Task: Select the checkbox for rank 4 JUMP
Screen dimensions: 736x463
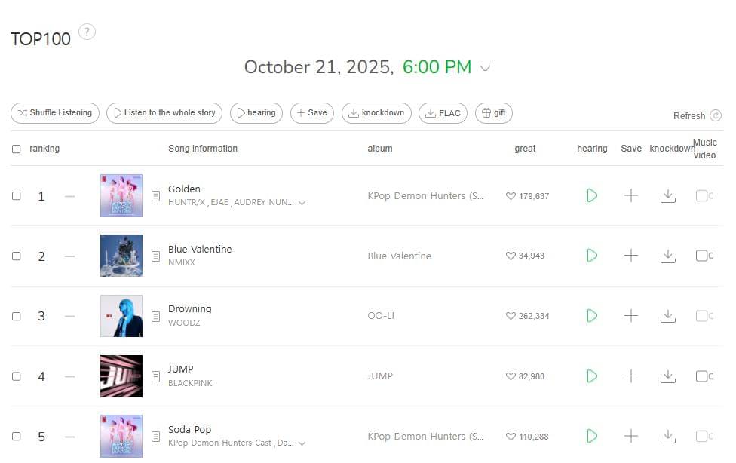Action: click(x=17, y=376)
